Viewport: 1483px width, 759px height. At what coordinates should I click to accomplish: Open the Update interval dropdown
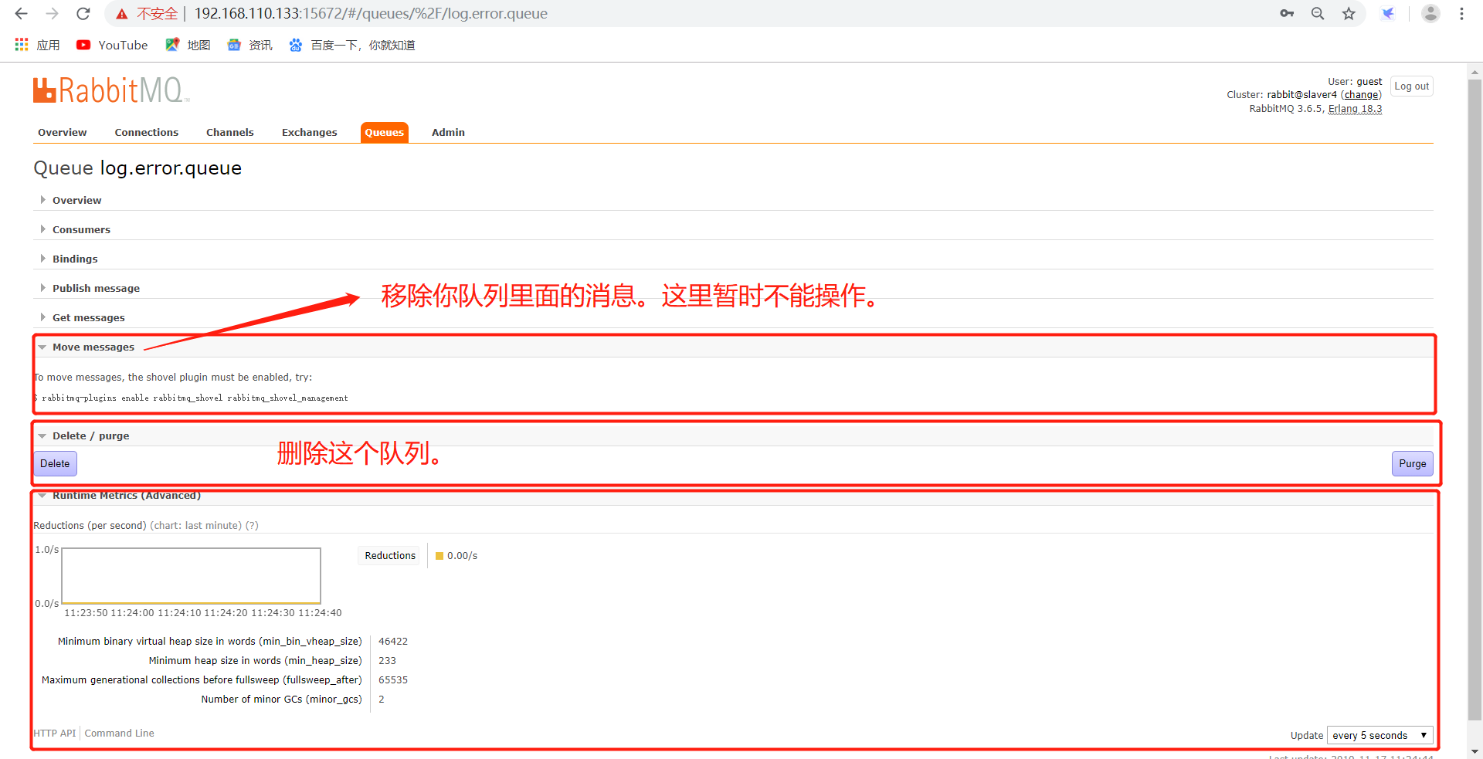(x=1379, y=735)
